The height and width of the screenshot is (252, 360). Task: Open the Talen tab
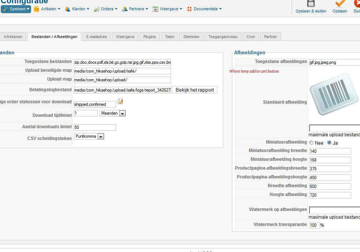(x=169, y=37)
